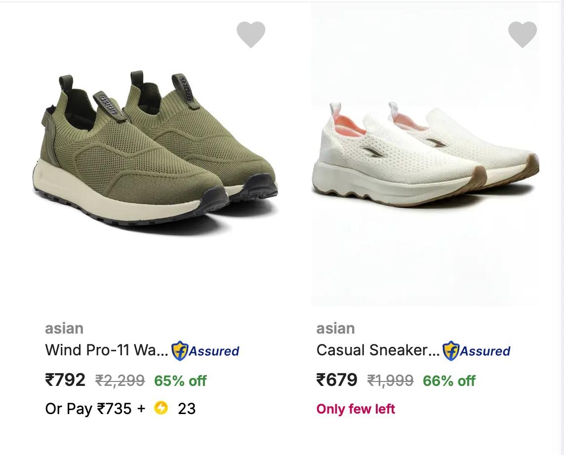
Task: Click Assured badge beside Wind Pro-11
Action: click(205, 351)
